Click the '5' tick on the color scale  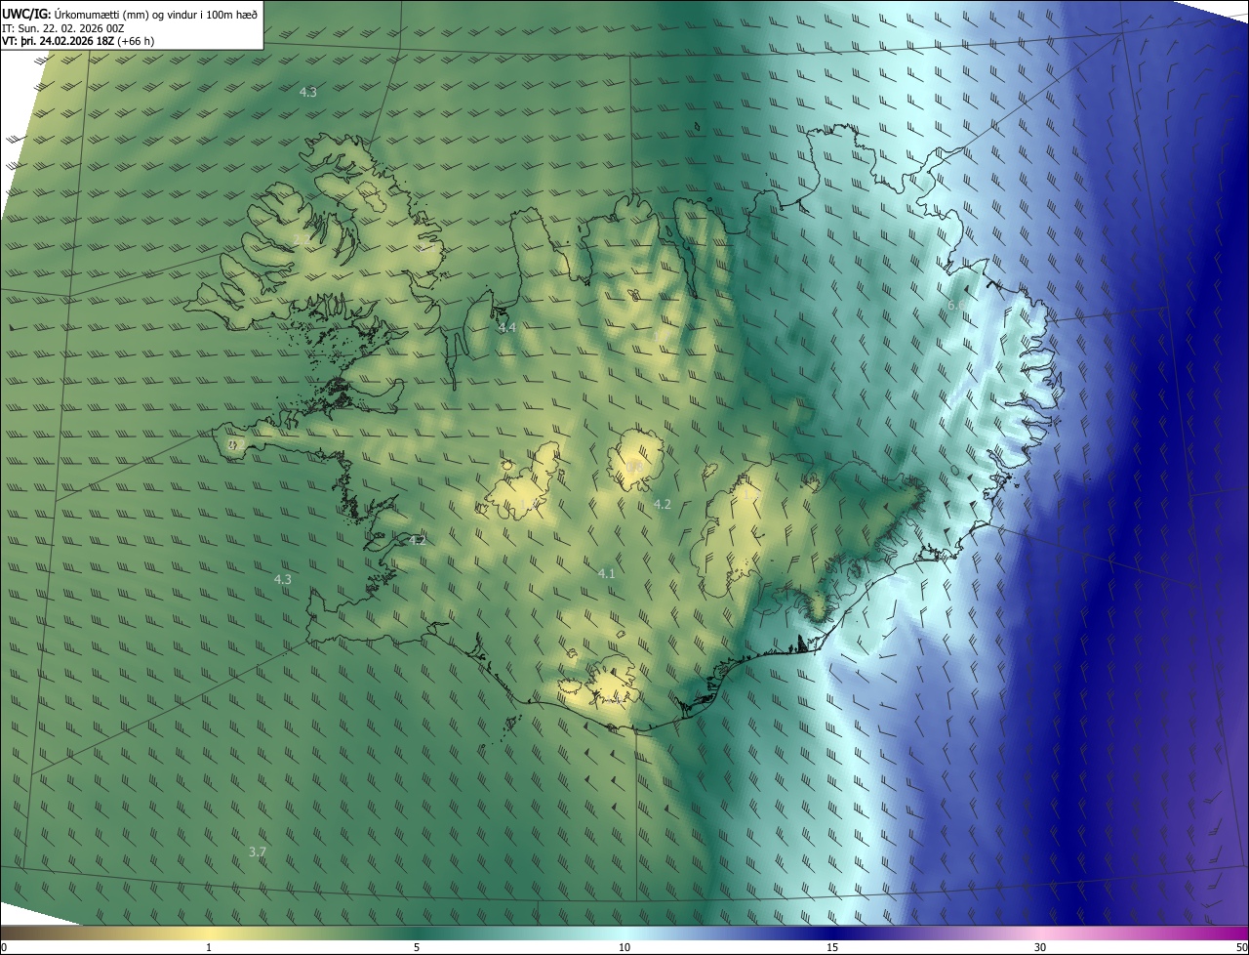tap(417, 947)
